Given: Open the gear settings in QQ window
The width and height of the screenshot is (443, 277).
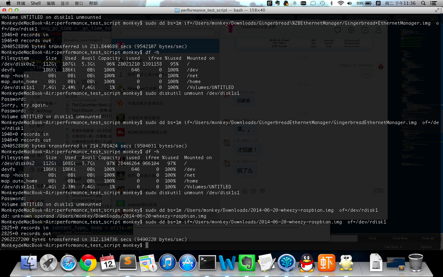Looking at the screenshot, I should pos(351,30).
